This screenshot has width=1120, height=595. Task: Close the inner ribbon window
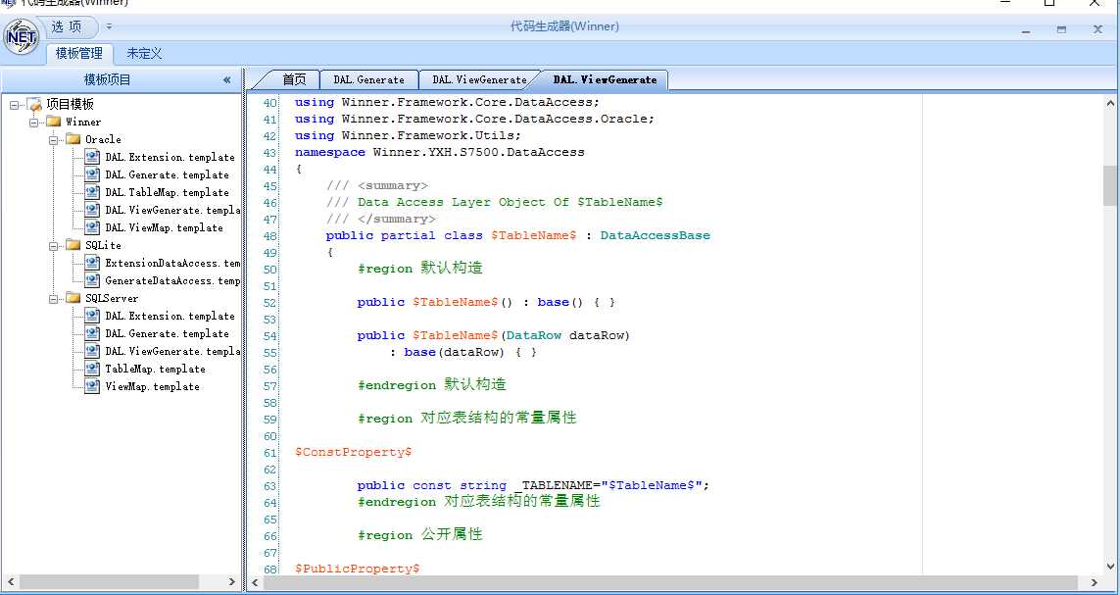tap(1097, 29)
